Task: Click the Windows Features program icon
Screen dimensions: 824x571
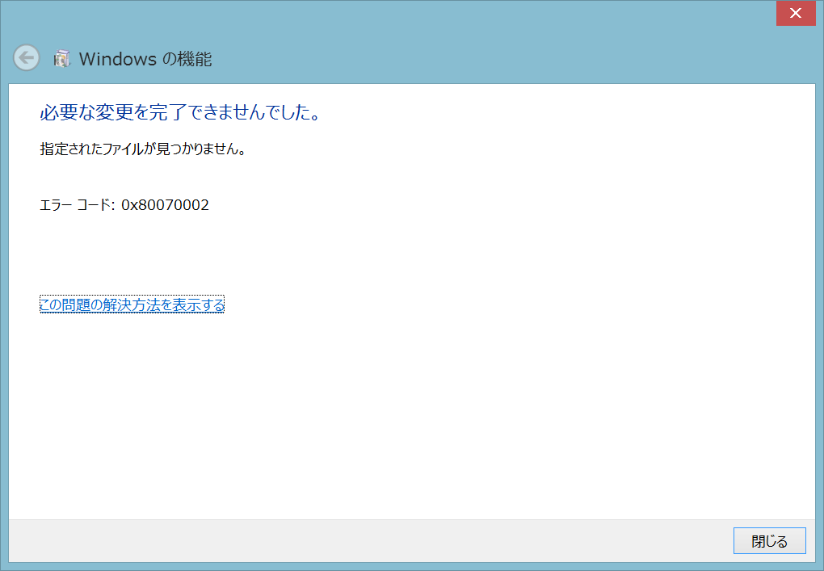Action: tap(61, 58)
